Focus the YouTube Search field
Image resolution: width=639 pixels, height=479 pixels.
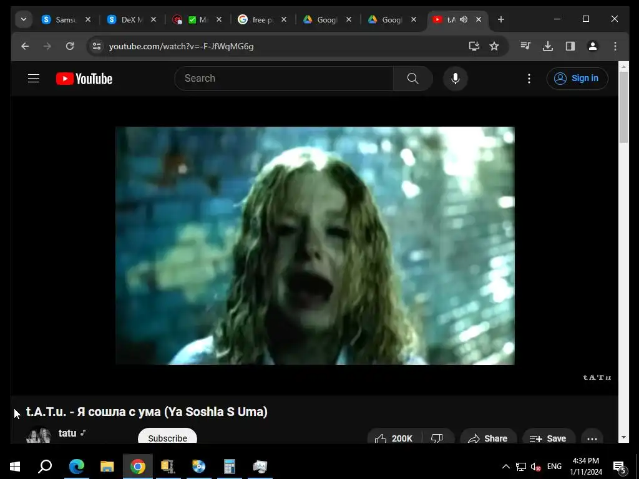[284, 78]
